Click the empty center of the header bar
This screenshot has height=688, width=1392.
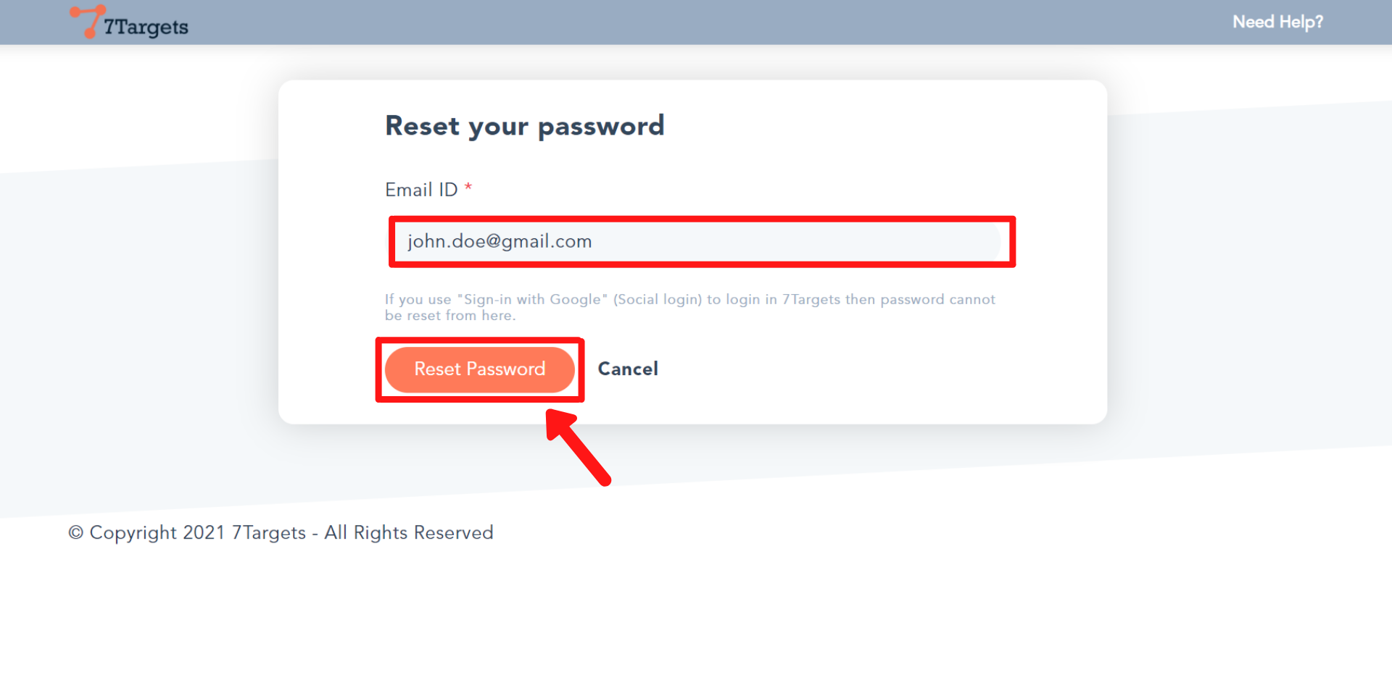click(x=696, y=22)
